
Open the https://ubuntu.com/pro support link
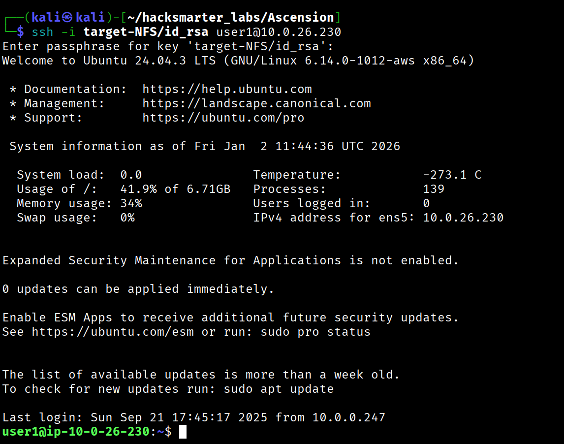click(x=223, y=118)
